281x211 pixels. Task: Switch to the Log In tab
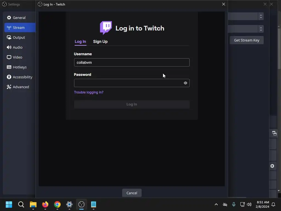[x=80, y=41]
